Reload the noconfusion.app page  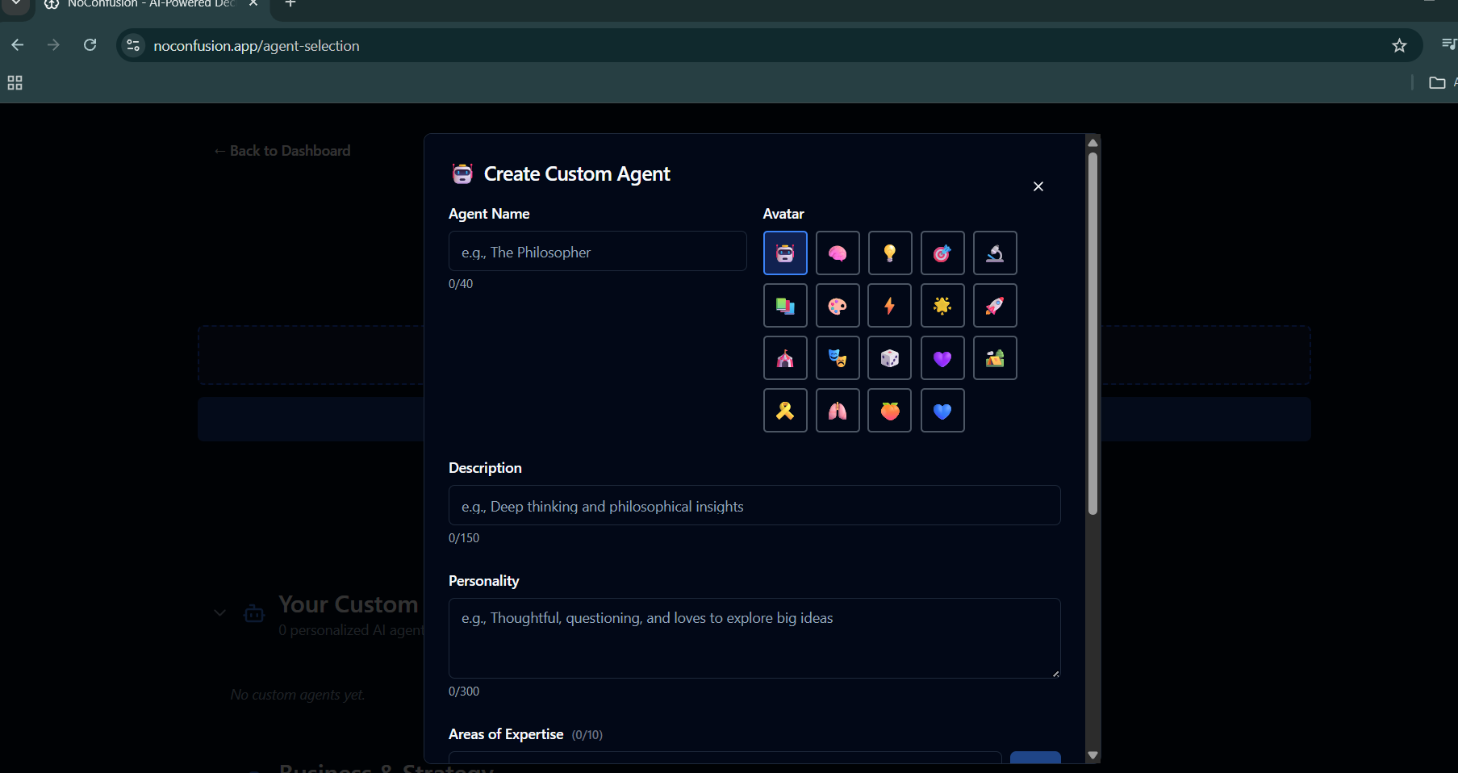[x=90, y=45]
